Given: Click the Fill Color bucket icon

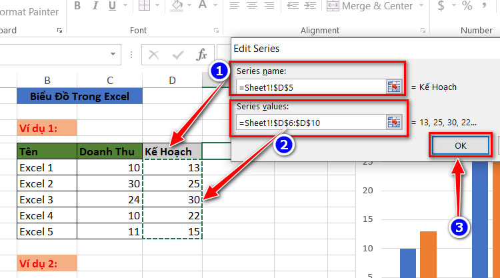Looking at the screenshot, I should [177, 5].
